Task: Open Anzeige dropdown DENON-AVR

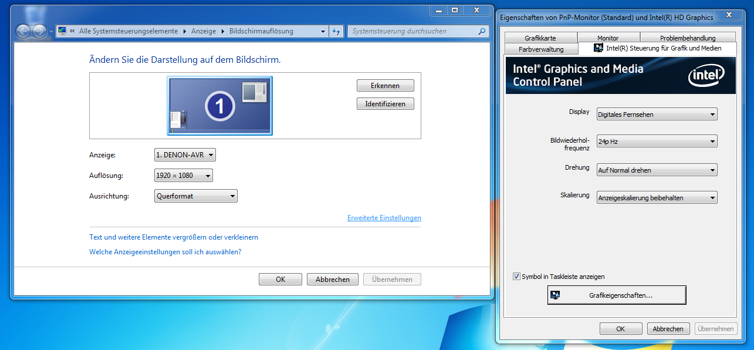Action: click(x=185, y=155)
